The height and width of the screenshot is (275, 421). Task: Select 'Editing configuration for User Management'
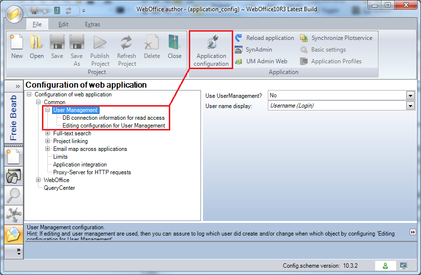114,126
